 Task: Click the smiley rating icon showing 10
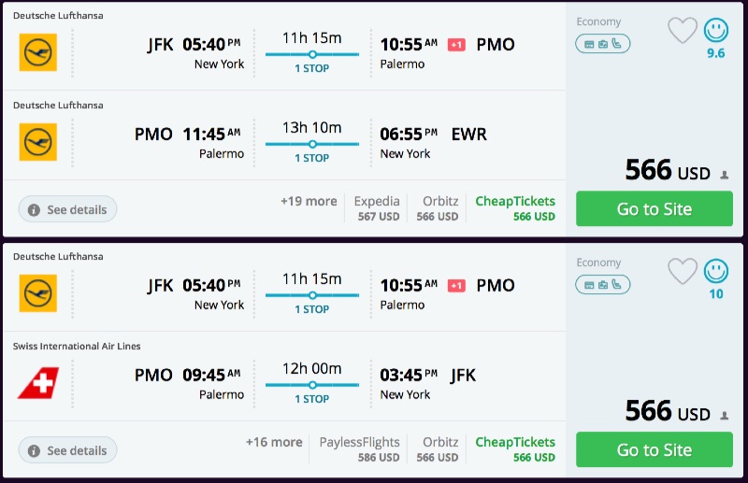[x=716, y=272]
